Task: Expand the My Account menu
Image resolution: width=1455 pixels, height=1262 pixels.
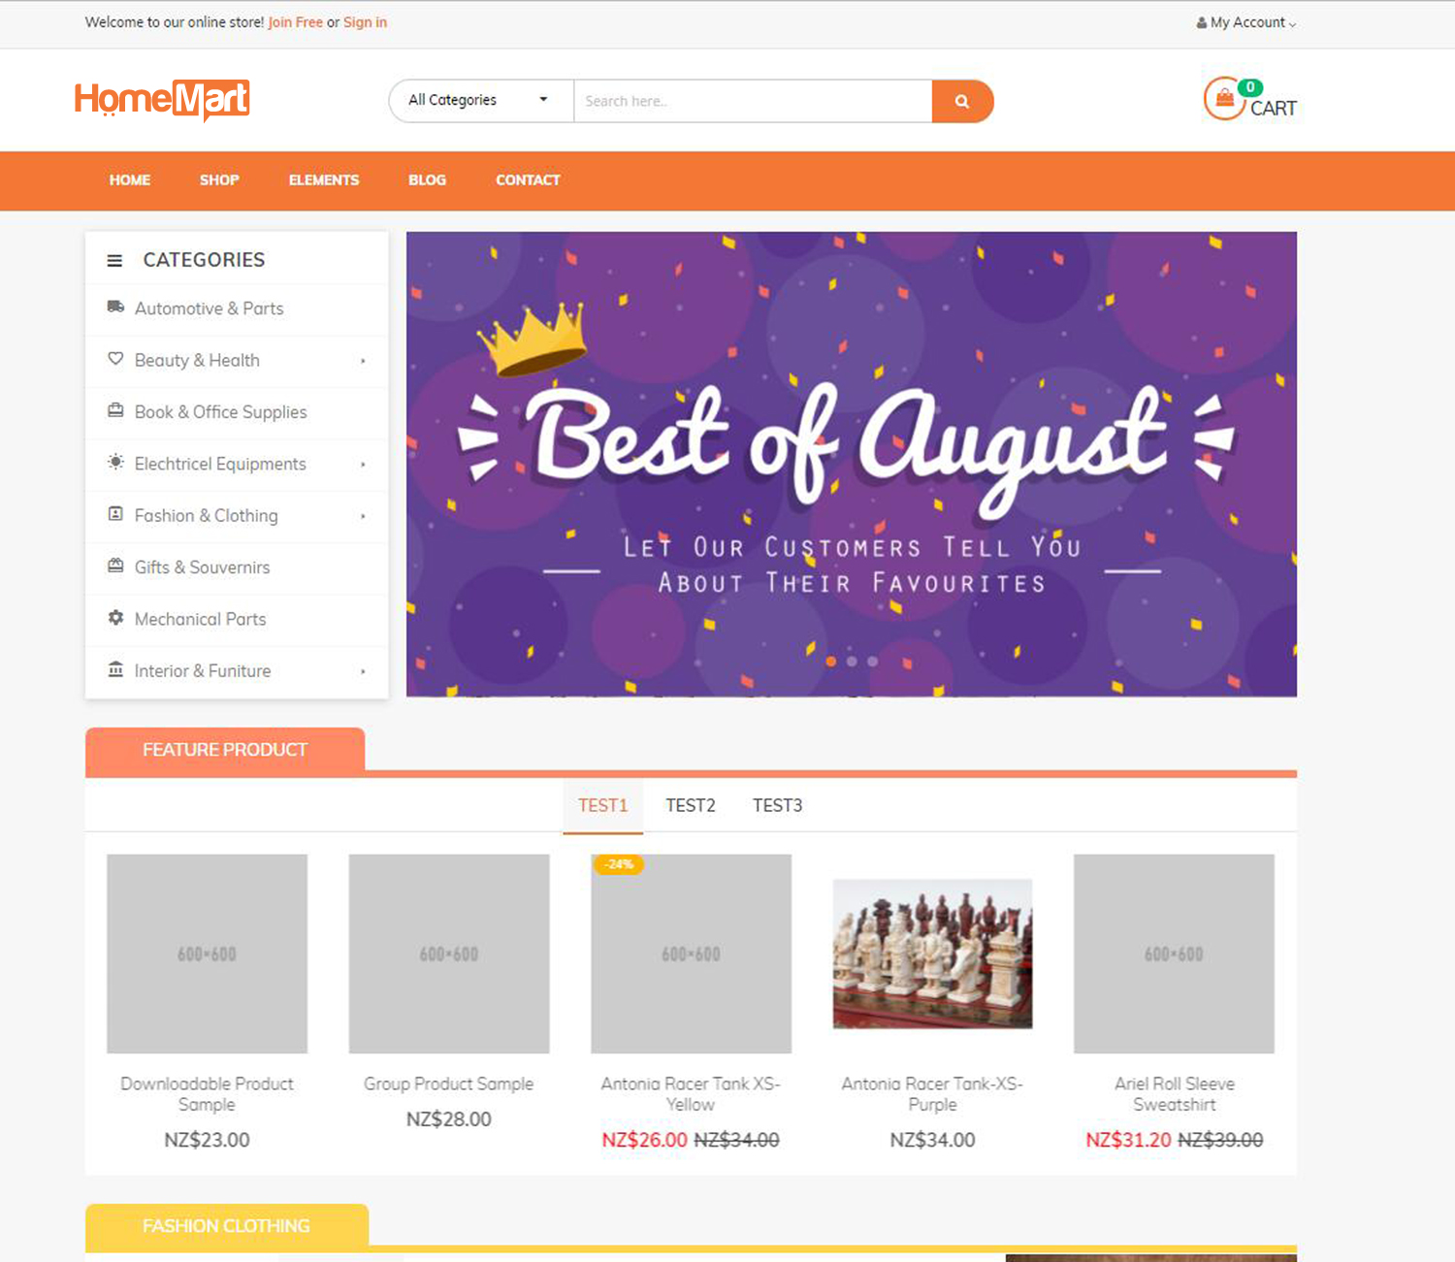Action: tap(1246, 22)
